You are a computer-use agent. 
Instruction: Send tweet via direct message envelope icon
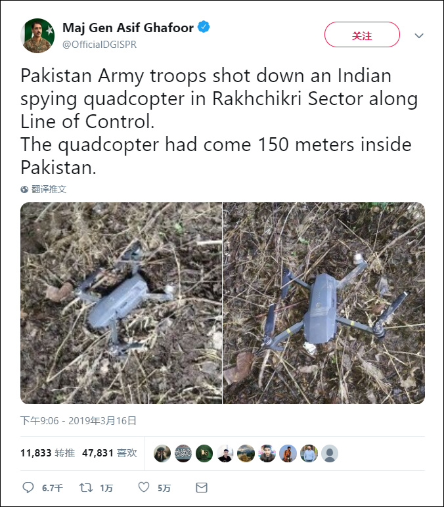point(202,487)
